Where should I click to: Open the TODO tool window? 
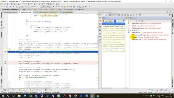coord(14,90)
